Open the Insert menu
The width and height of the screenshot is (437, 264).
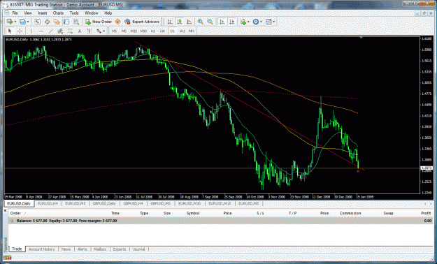[x=43, y=13]
